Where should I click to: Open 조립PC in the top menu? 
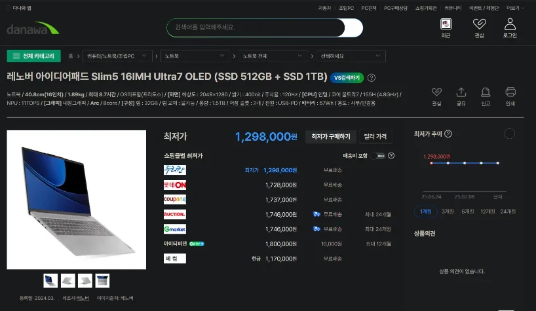pos(346,8)
